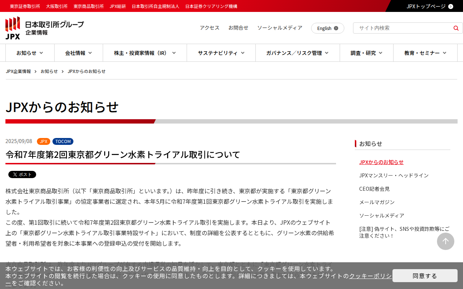This screenshot has height=289, width=463.
Task: Select CEO記者会見 in the sidebar
Action: [374, 189]
